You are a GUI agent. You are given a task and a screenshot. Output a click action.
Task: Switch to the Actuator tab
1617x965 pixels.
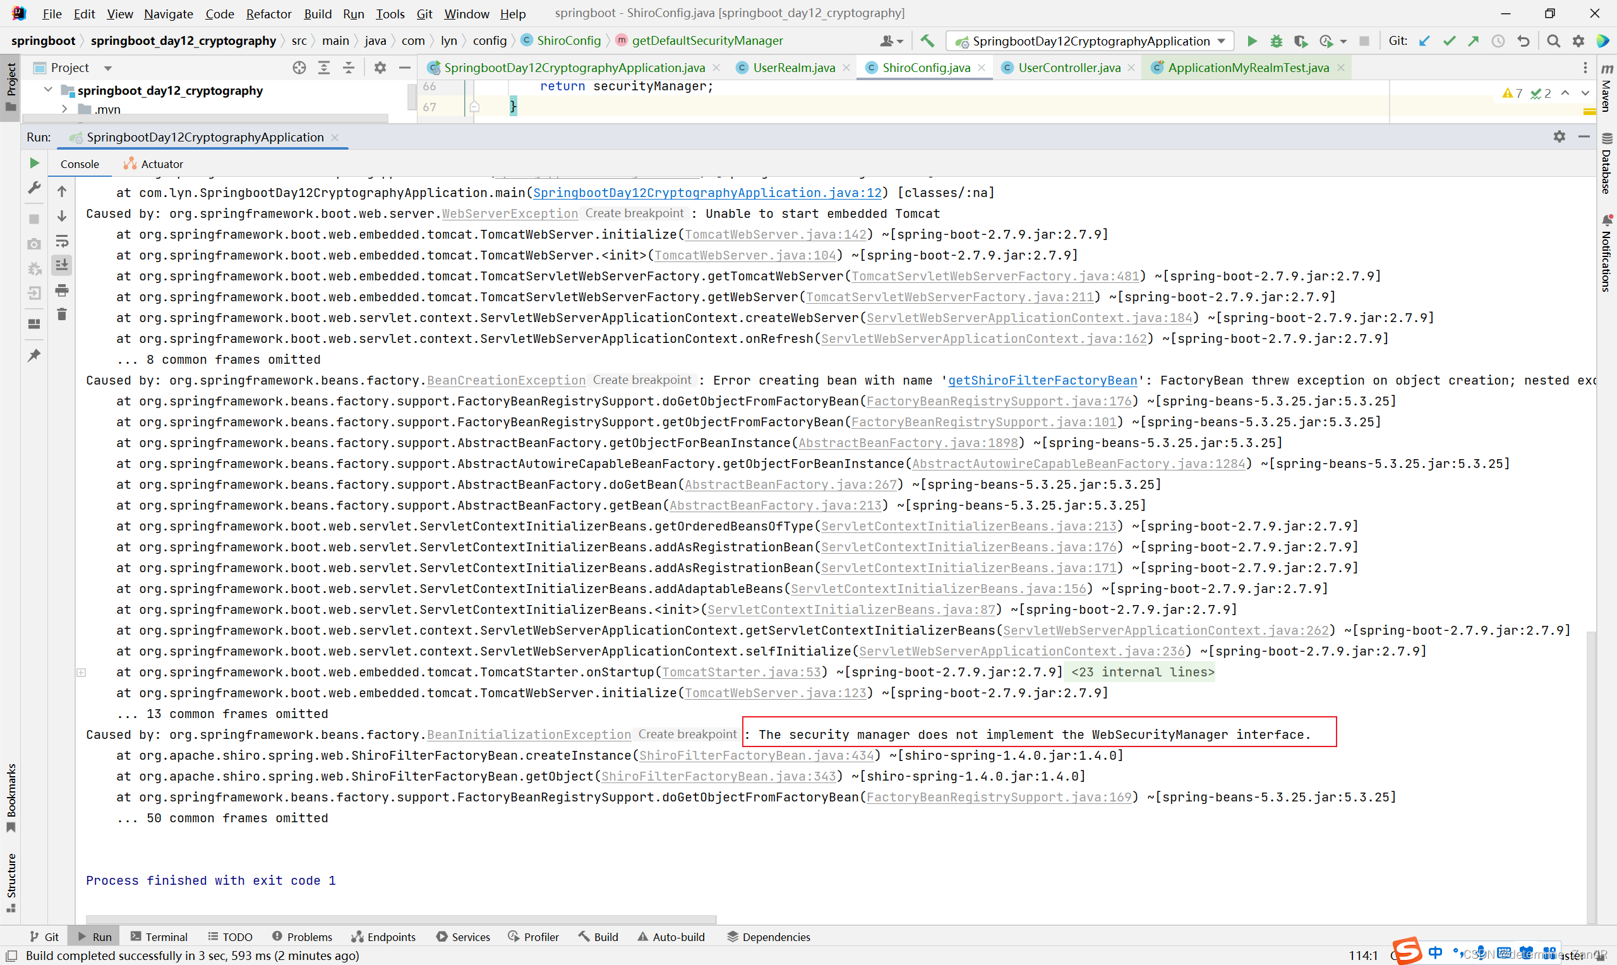click(x=160, y=163)
